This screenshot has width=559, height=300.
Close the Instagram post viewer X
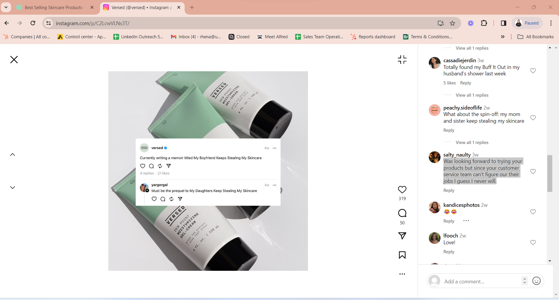pos(14,60)
